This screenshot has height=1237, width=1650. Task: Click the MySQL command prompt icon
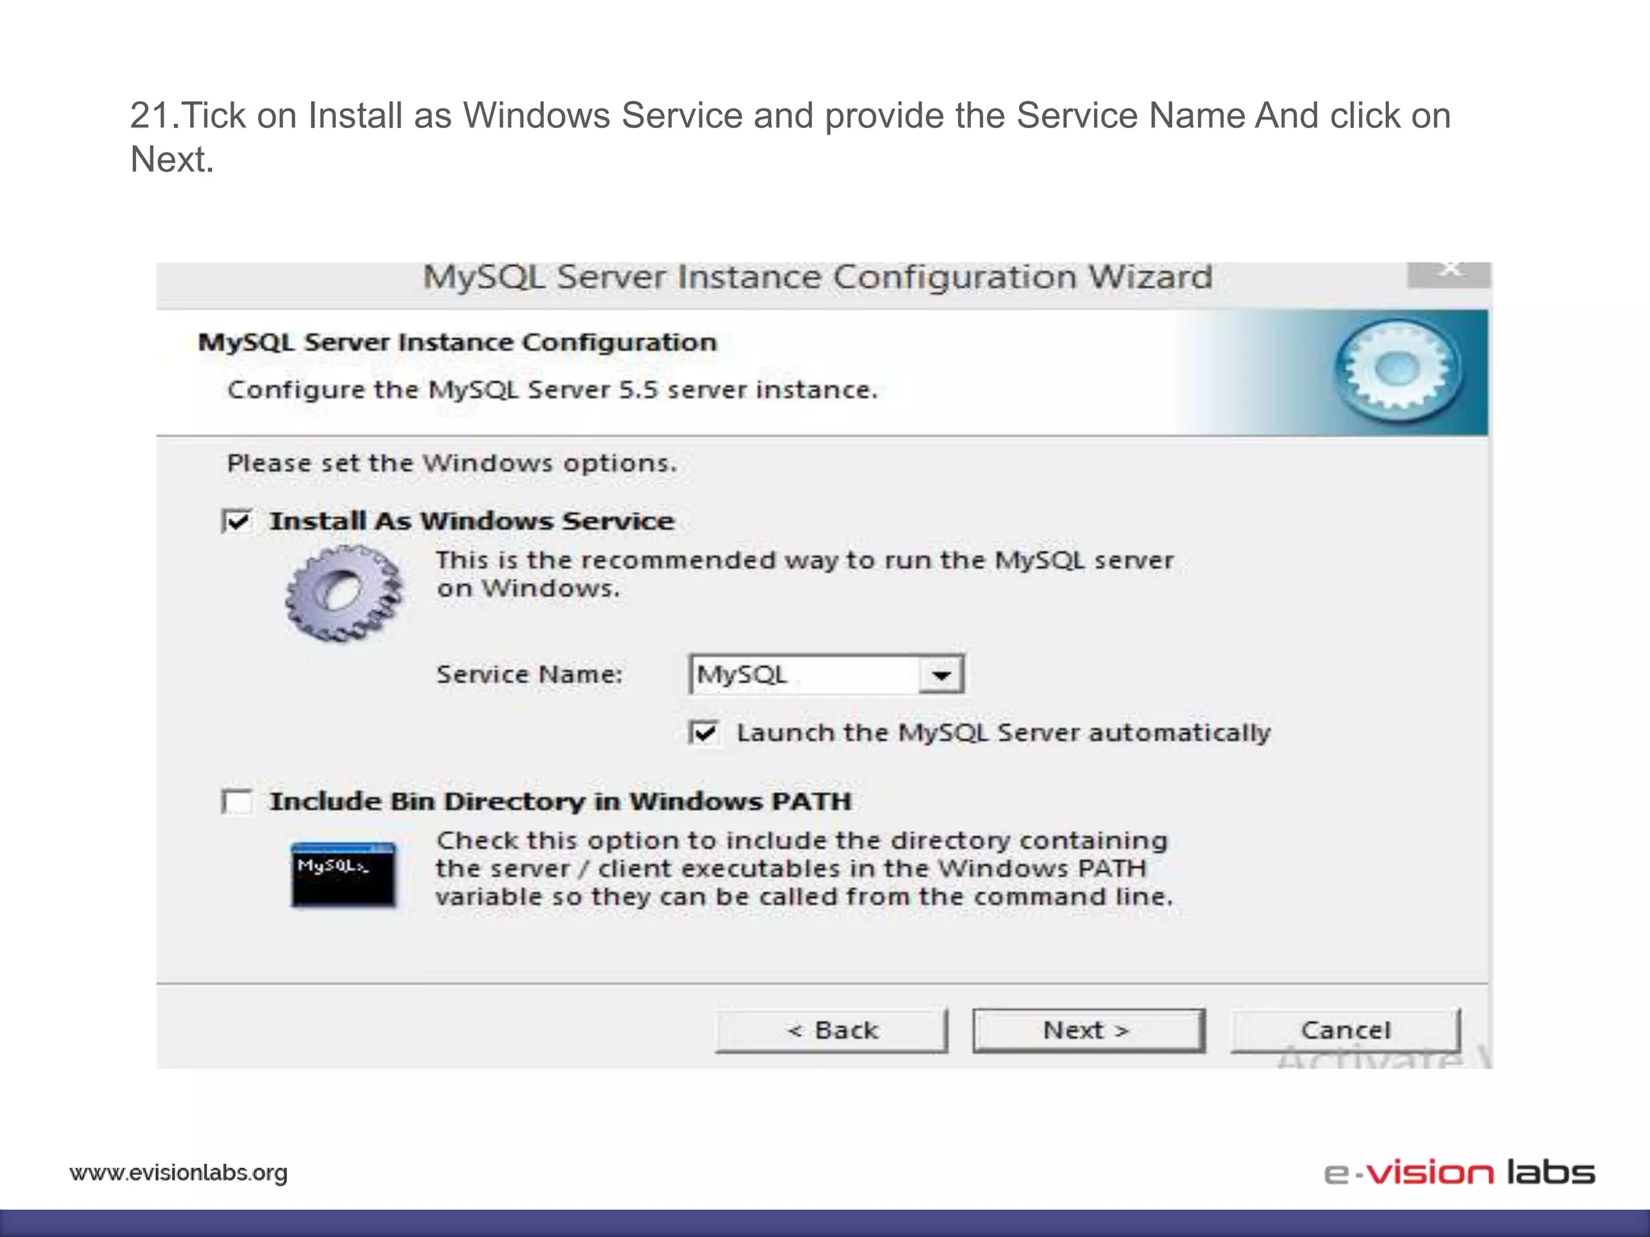pos(343,875)
